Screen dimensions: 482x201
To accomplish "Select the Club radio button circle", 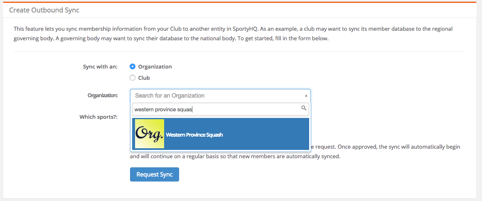I will pyautogui.click(x=133, y=78).
